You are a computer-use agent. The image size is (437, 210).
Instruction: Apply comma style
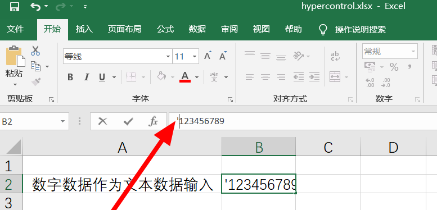(x=409, y=67)
